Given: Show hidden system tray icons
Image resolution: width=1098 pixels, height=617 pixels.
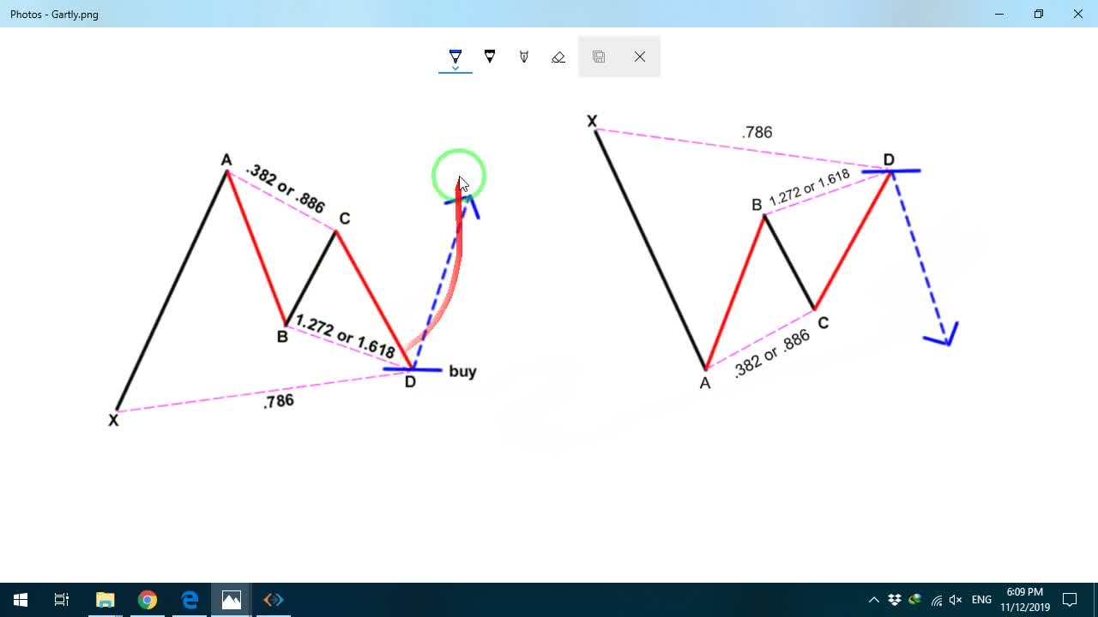Looking at the screenshot, I should click(x=874, y=600).
